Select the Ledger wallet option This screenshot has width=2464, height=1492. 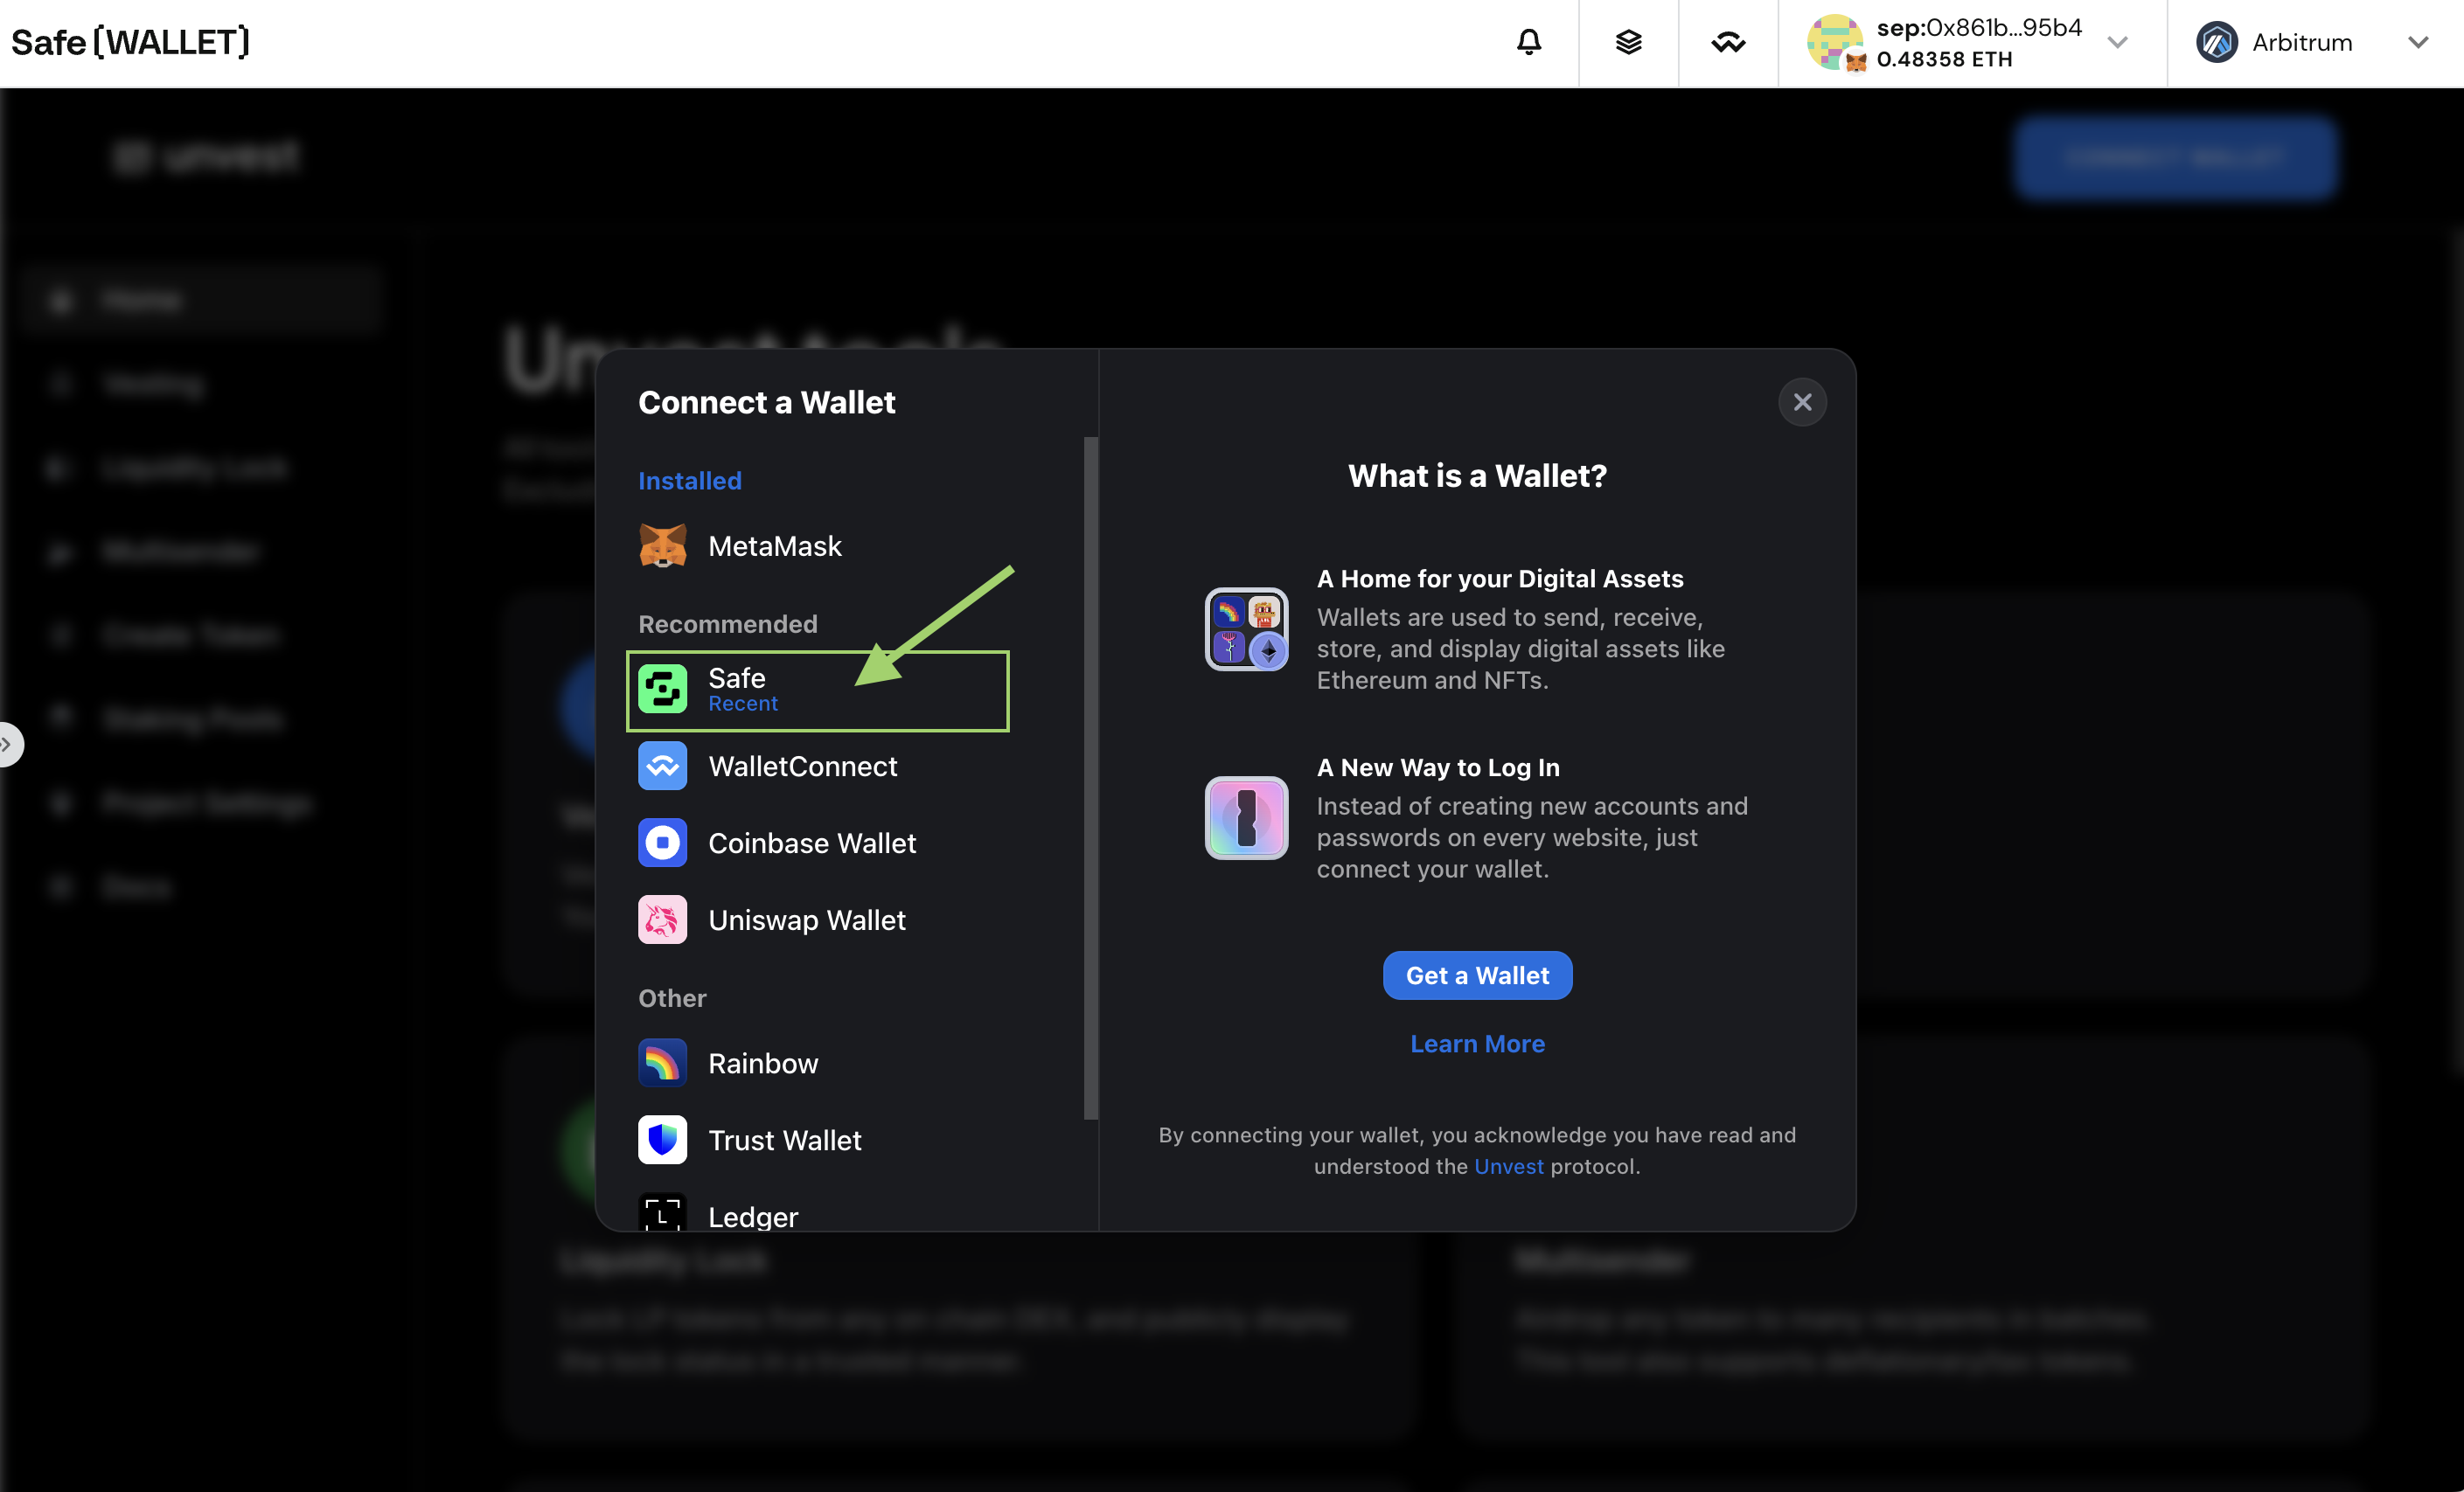tap(752, 1215)
